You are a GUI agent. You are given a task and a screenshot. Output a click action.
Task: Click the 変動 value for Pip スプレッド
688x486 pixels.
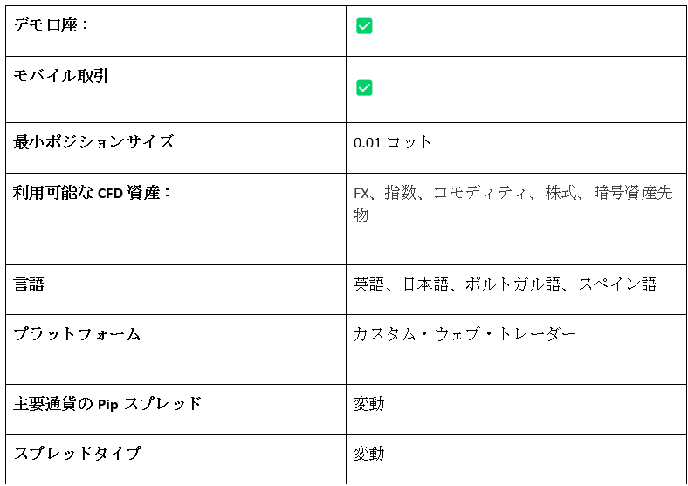coord(369,403)
